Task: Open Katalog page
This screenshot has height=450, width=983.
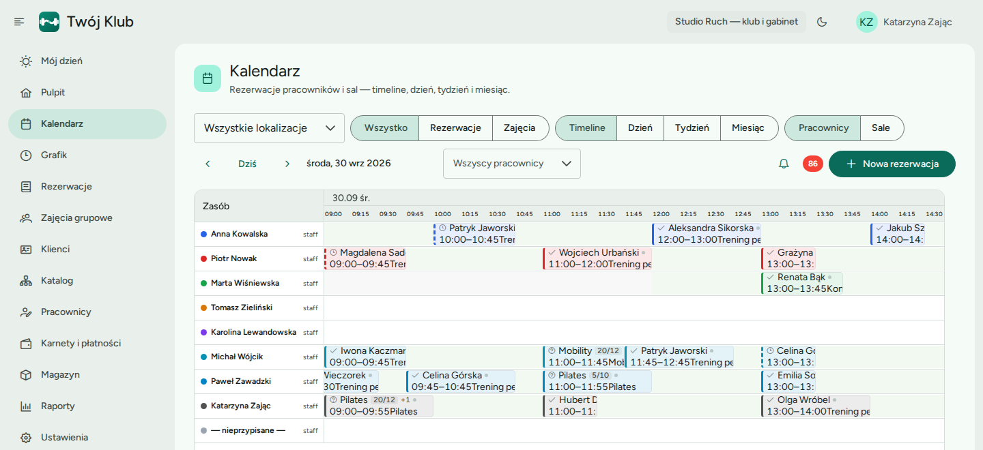Action: coord(87,281)
